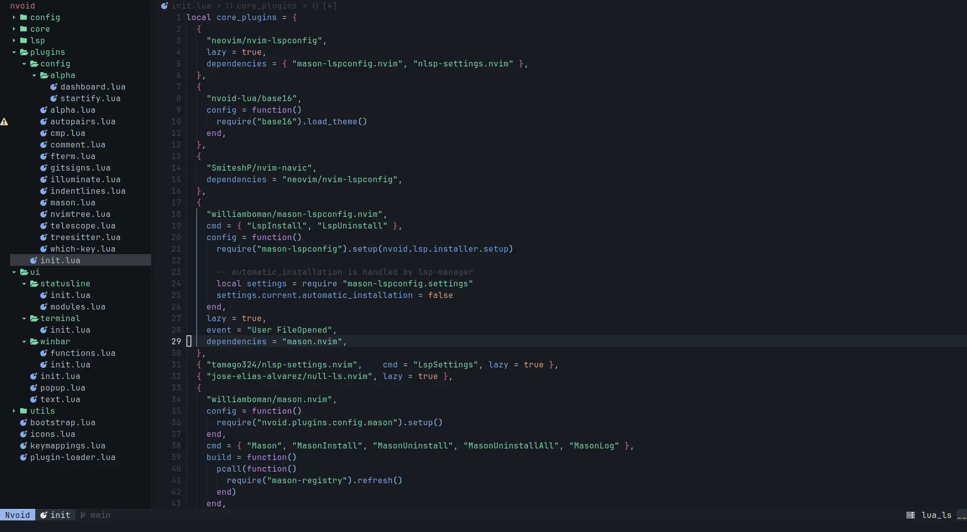The width and height of the screenshot is (967, 532).
Task: Click line number 29 in the gutter
Action: (x=176, y=342)
